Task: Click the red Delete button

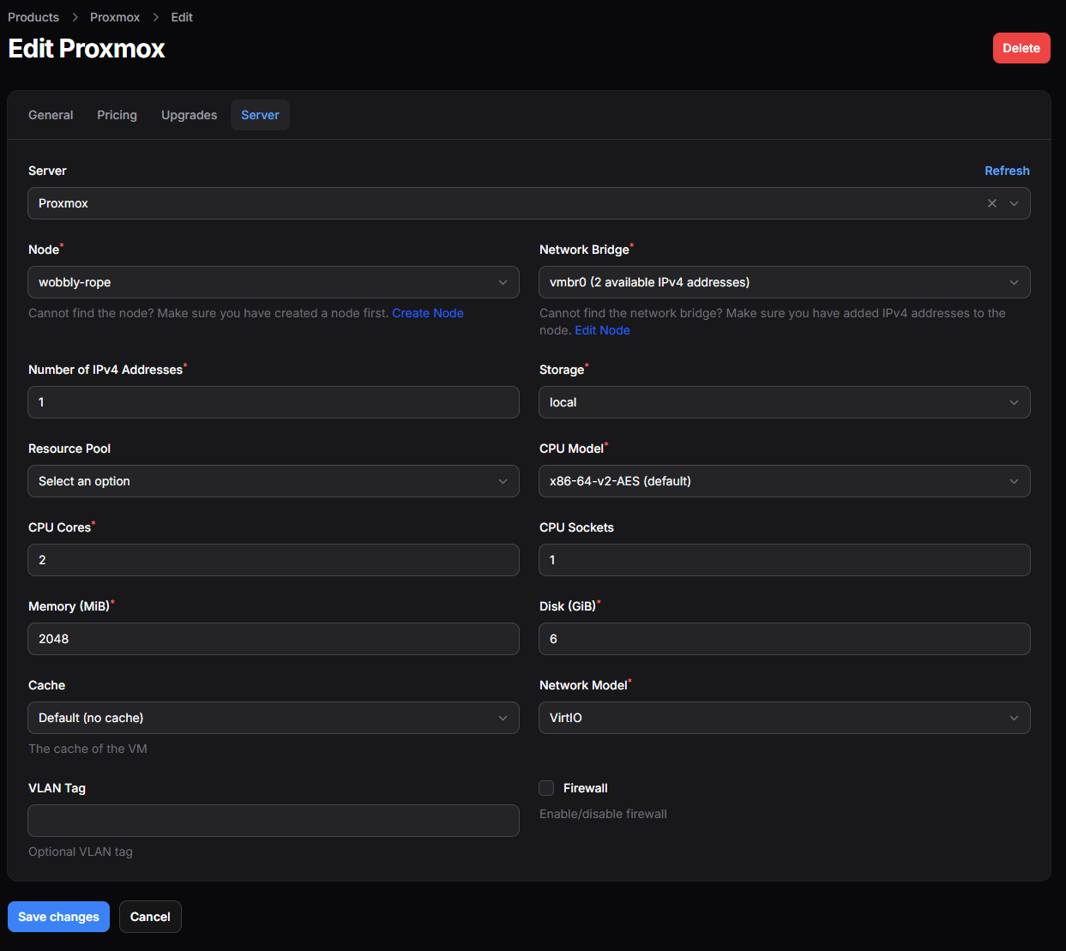Action: click(1021, 48)
